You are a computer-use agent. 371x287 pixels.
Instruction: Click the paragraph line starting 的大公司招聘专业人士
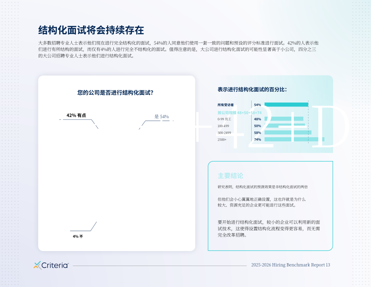86,56
